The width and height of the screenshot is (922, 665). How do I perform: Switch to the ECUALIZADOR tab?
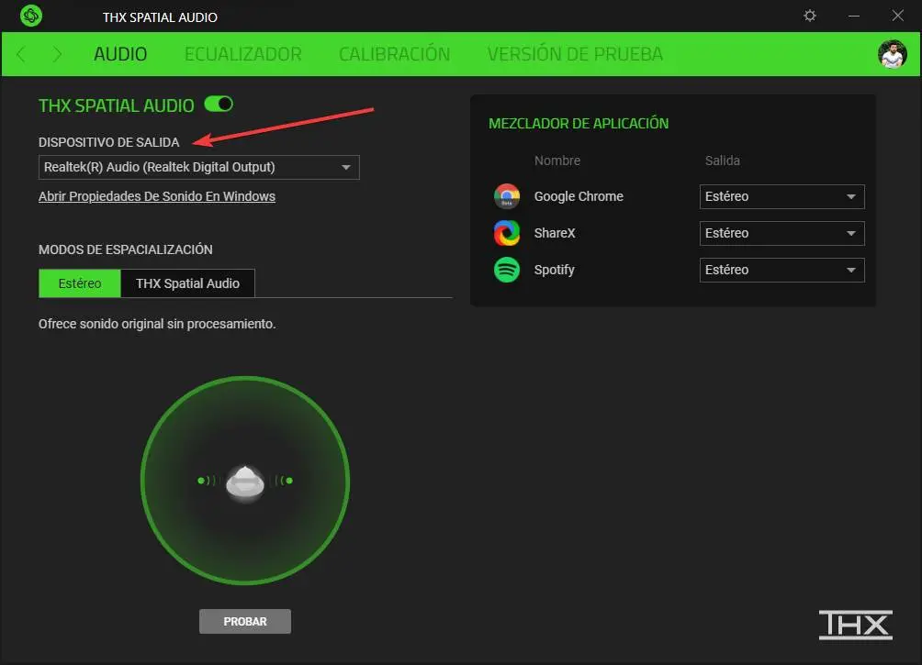click(x=242, y=54)
